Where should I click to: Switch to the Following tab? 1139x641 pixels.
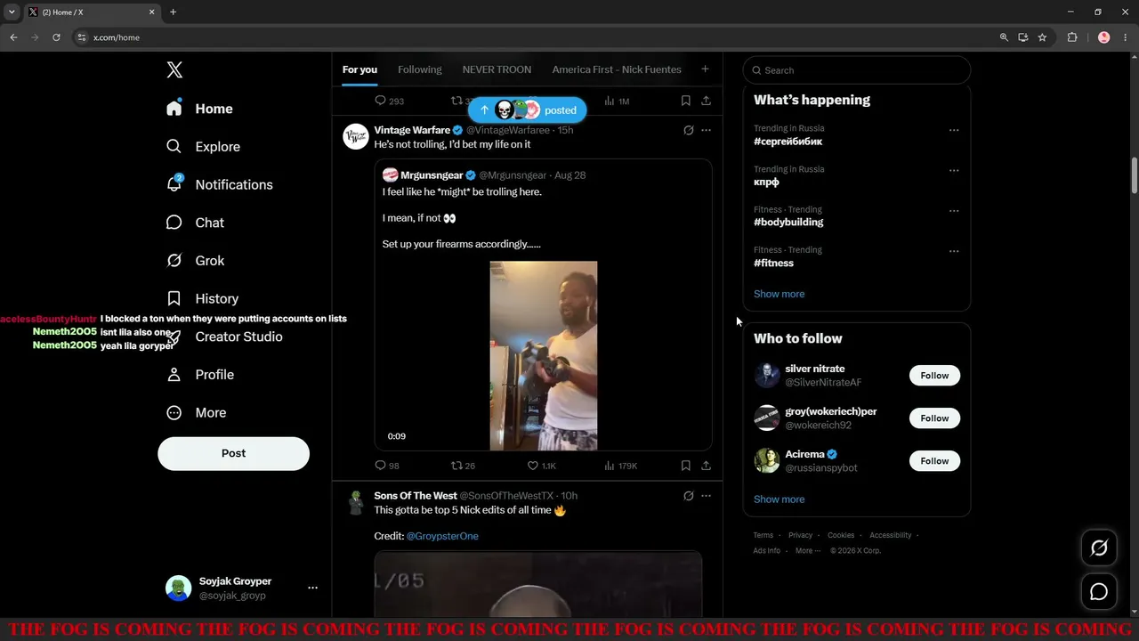click(x=420, y=69)
